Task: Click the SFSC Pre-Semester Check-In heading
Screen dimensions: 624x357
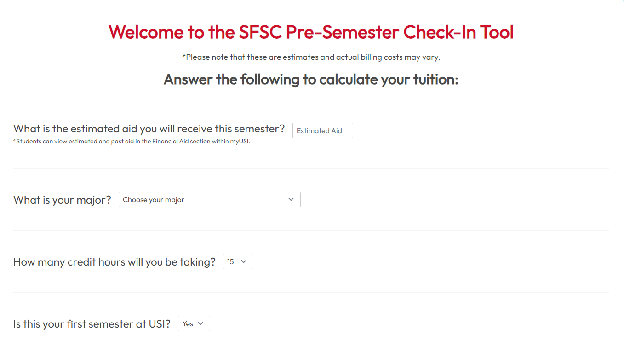Action: [x=310, y=32]
